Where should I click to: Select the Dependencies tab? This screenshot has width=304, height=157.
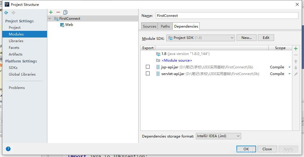point(186,26)
